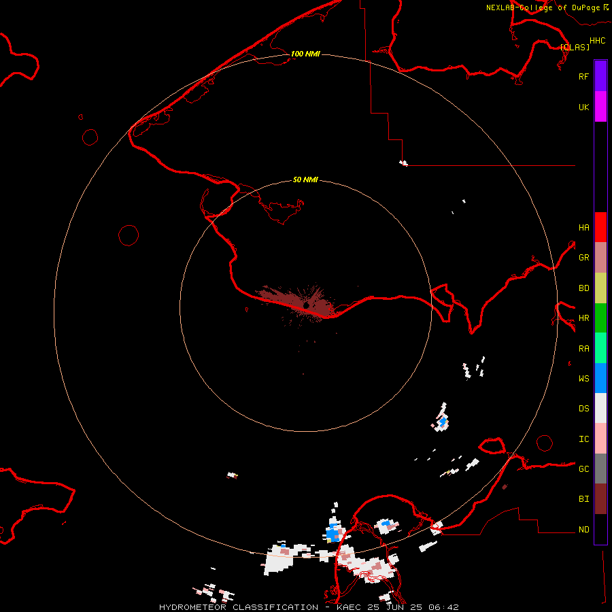Click the HR green legend swatch

[600, 318]
